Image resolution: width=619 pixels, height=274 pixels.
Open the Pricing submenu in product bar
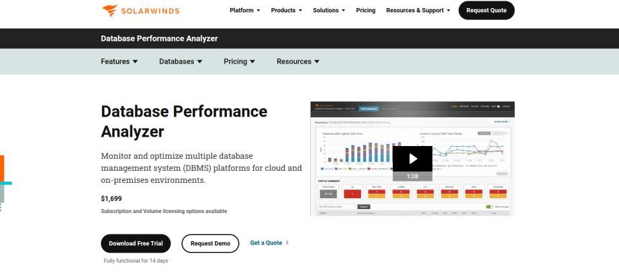[239, 62]
